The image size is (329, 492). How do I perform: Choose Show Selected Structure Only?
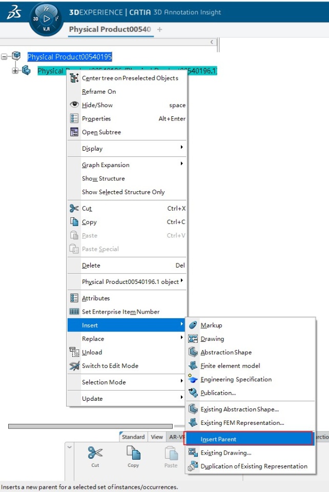[x=127, y=192]
